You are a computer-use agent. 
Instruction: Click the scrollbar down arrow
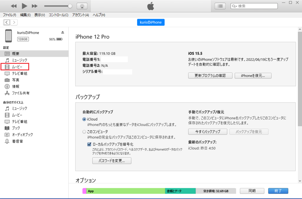[300, 181]
